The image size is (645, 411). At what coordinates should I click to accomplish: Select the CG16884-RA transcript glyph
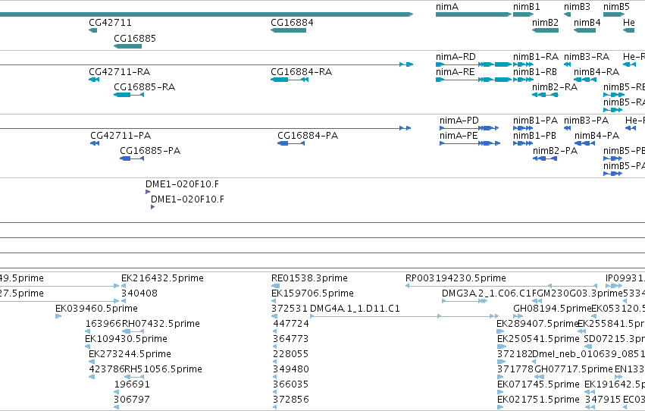point(290,80)
